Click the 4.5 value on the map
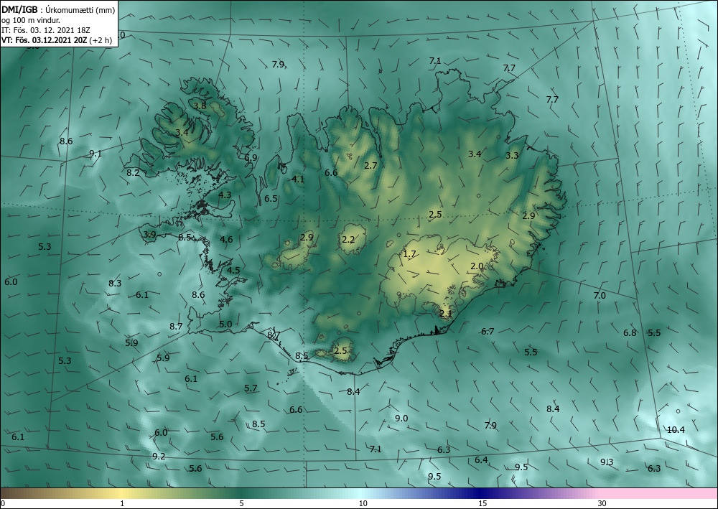 [233, 270]
